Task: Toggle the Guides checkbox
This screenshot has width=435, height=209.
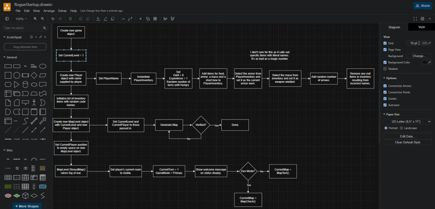Action: 385,99
